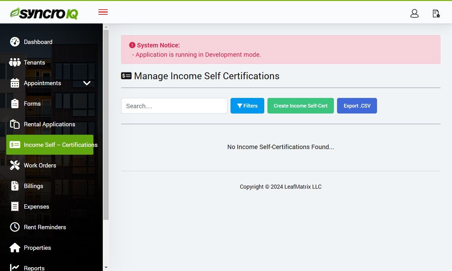Open the Filters button

pos(247,106)
